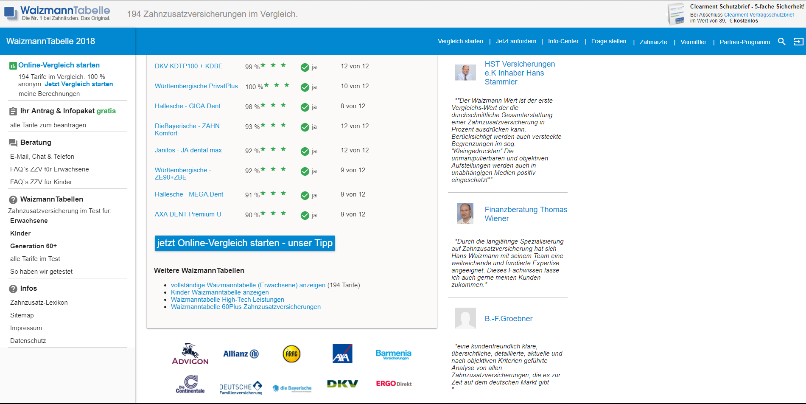The image size is (806, 404).
Task: Click the B.-F.Groebner placeholder avatar
Action: click(x=465, y=318)
